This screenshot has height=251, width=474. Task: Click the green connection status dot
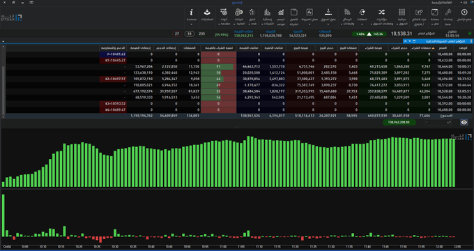pos(470,33)
